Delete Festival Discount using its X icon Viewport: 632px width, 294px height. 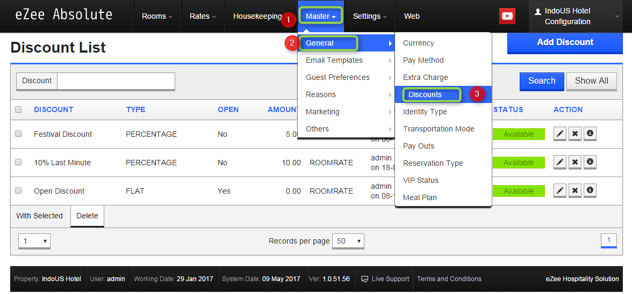575,134
